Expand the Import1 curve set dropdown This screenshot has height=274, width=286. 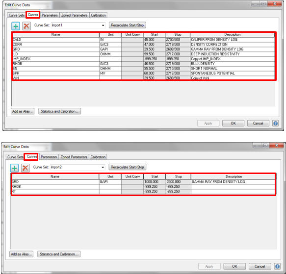pyautogui.click(x=103, y=25)
